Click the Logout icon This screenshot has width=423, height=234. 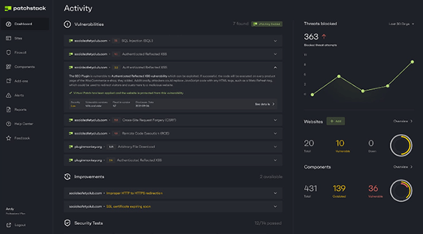pyautogui.click(x=8, y=225)
